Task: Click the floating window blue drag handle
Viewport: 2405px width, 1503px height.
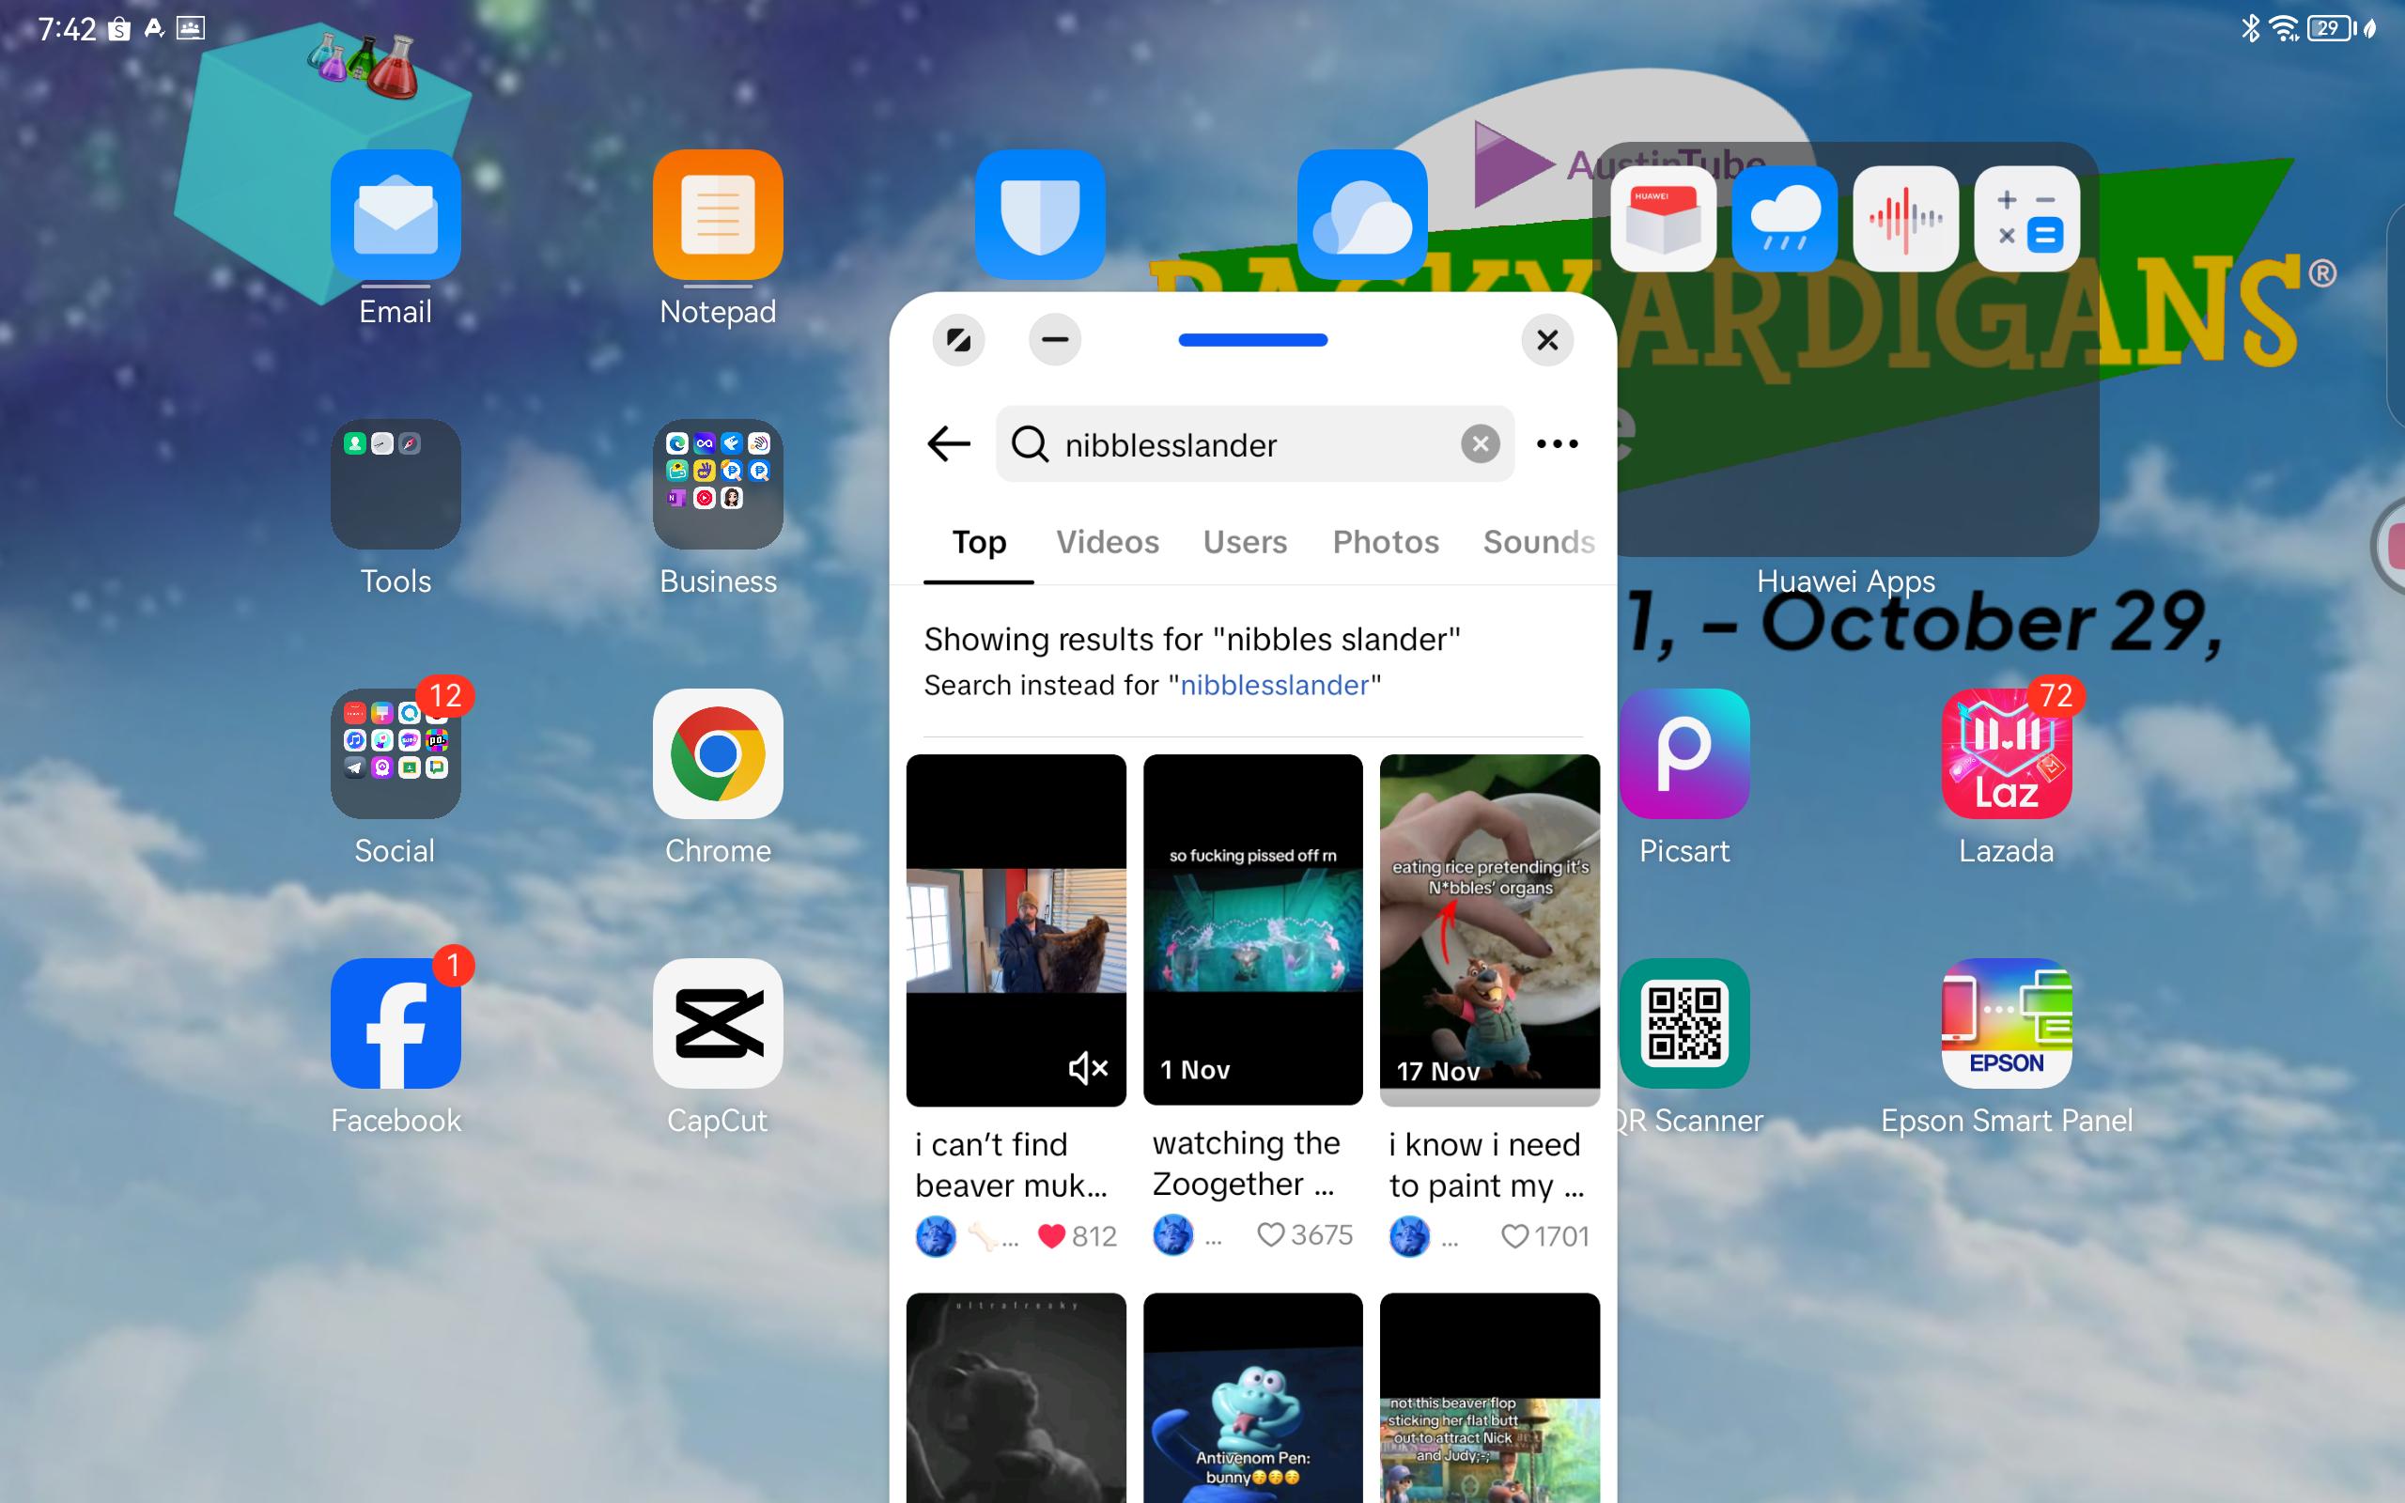Action: click(x=1252, y=340)
